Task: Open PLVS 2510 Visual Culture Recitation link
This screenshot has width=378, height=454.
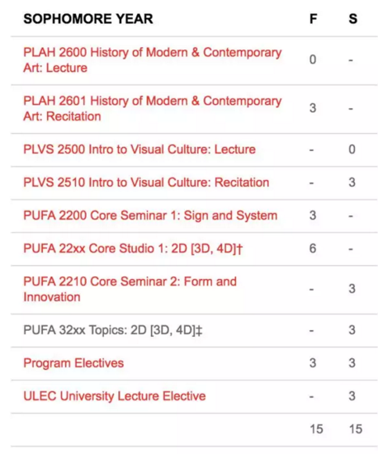Action: click(146, 182)
